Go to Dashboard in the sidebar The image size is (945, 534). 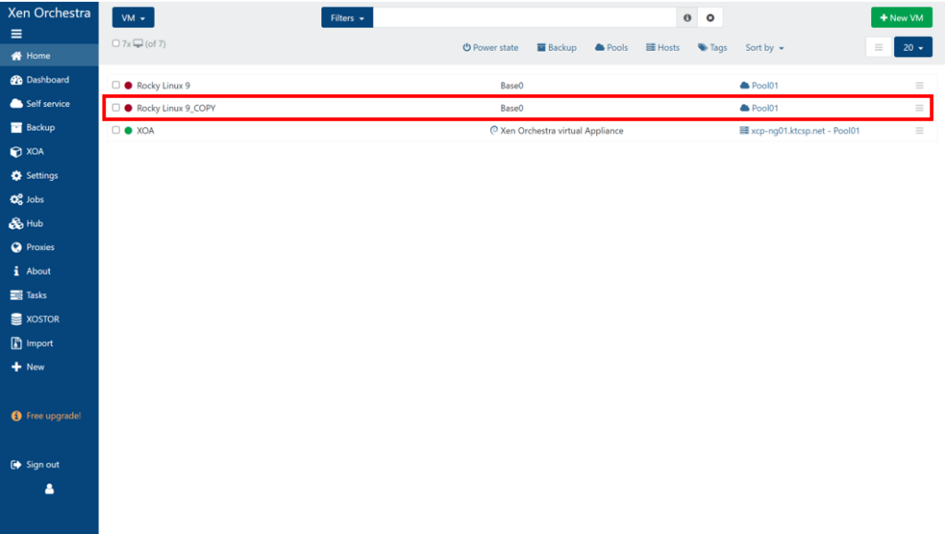[46, 80]
